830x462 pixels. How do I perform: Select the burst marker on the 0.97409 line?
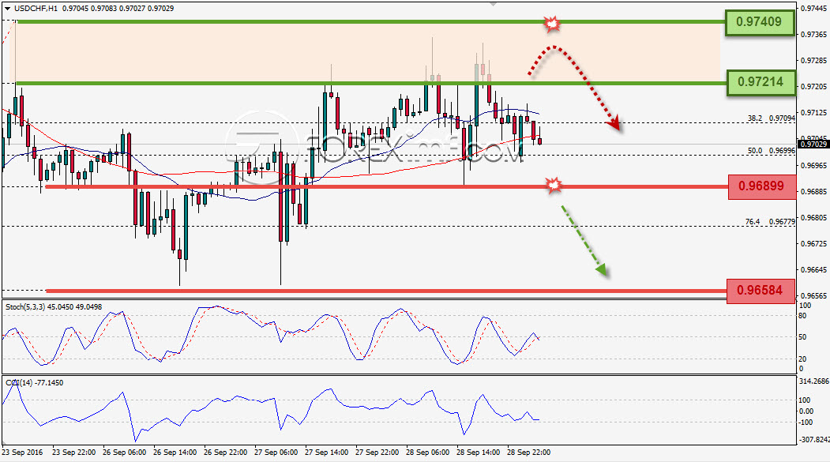pyautogui.click(x=552, y=24)
